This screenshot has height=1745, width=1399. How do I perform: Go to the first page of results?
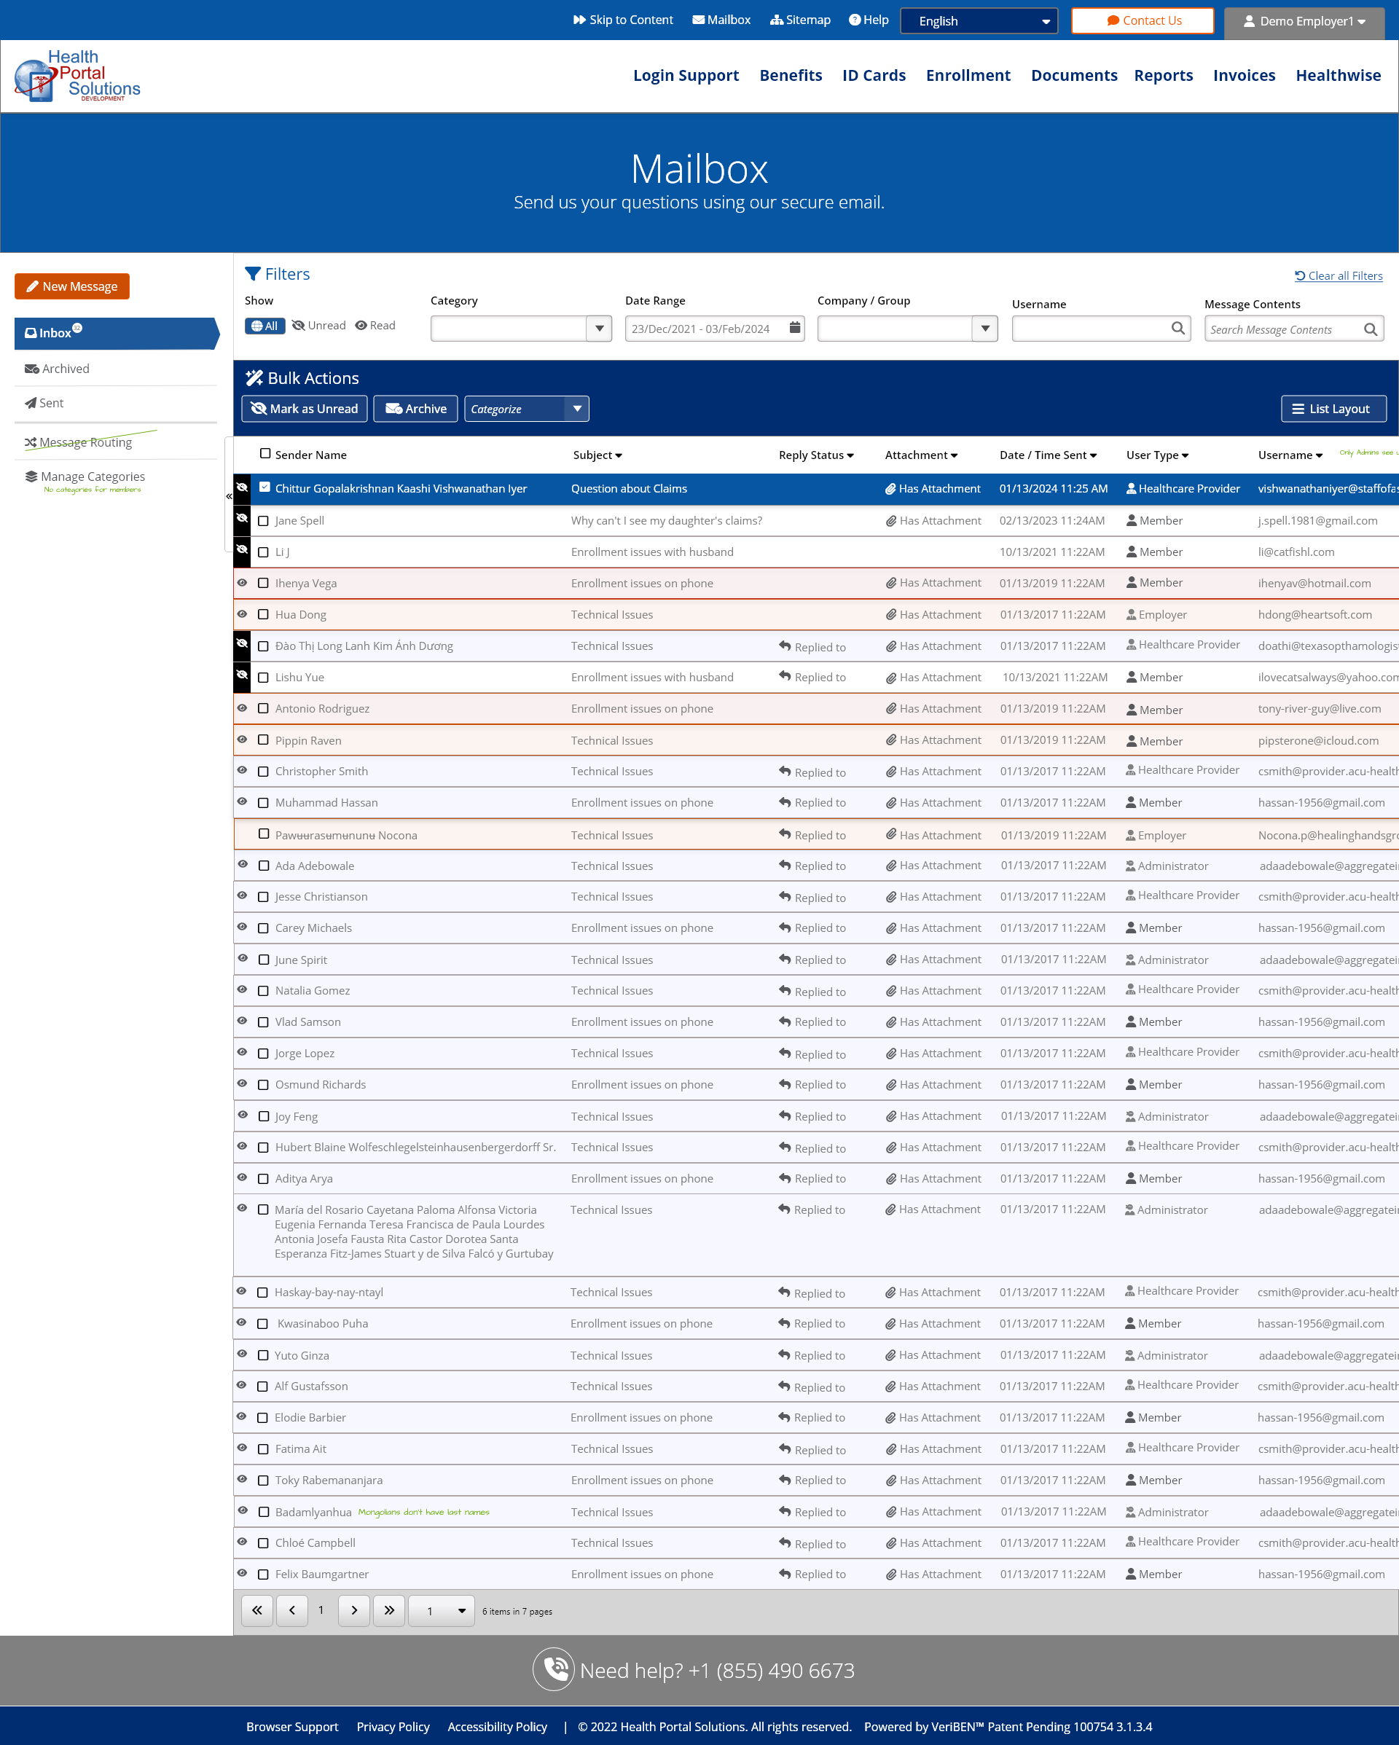(x=257, y=1611)
